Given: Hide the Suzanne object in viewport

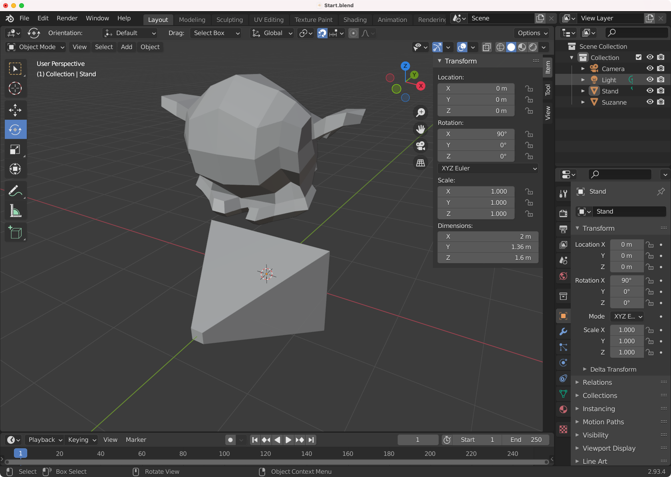Looking at the screenshot, I should 650,102.
